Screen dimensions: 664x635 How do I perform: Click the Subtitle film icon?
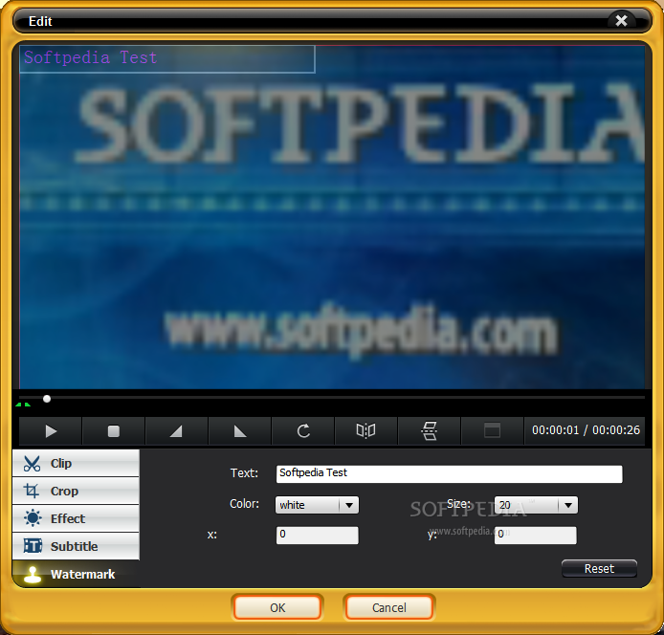pyautogui.click(x=33, y=546)
